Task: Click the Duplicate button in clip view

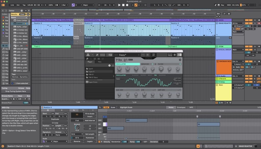Action: [x=55, y=119]
